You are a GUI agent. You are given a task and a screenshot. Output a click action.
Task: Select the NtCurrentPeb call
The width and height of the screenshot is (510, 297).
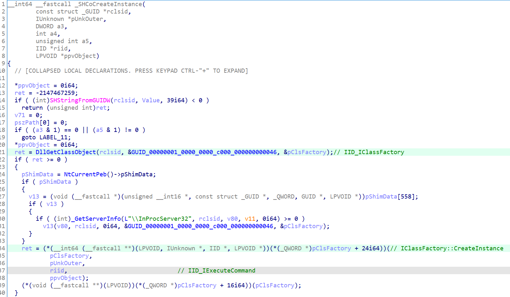[x=85, y=174]
